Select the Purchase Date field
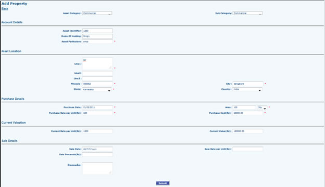This screenshot has width=325, height=187. 97,108
